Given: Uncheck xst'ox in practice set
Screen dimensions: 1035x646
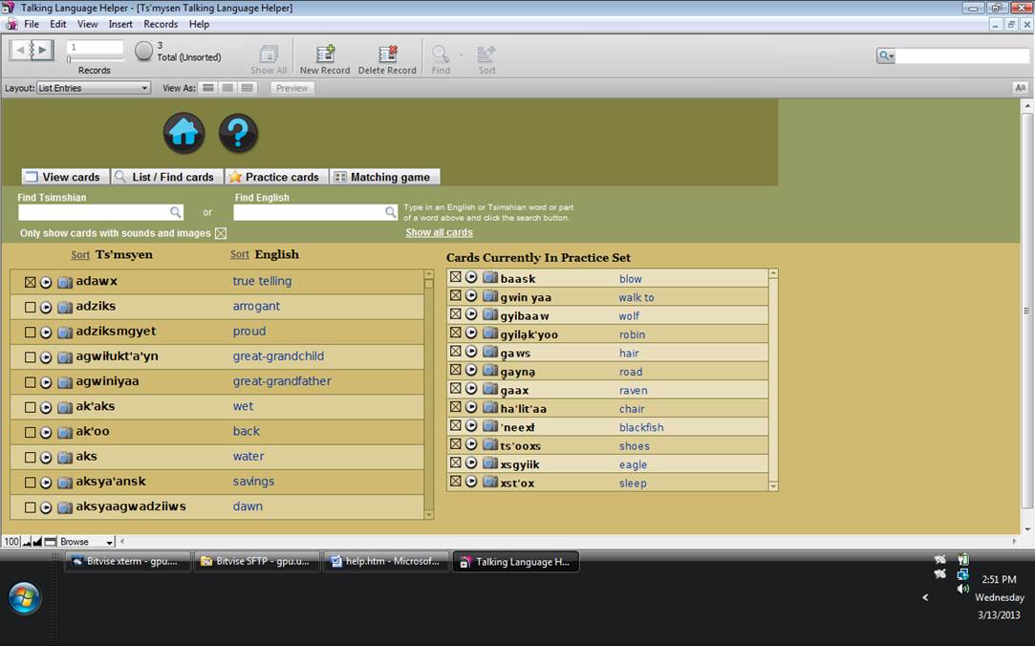Looking at the screenshot, I should pyautogui.click(x=456, y=481).
